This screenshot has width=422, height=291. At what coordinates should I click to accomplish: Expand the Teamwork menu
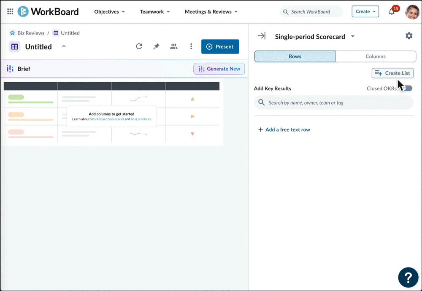point(155,11)
